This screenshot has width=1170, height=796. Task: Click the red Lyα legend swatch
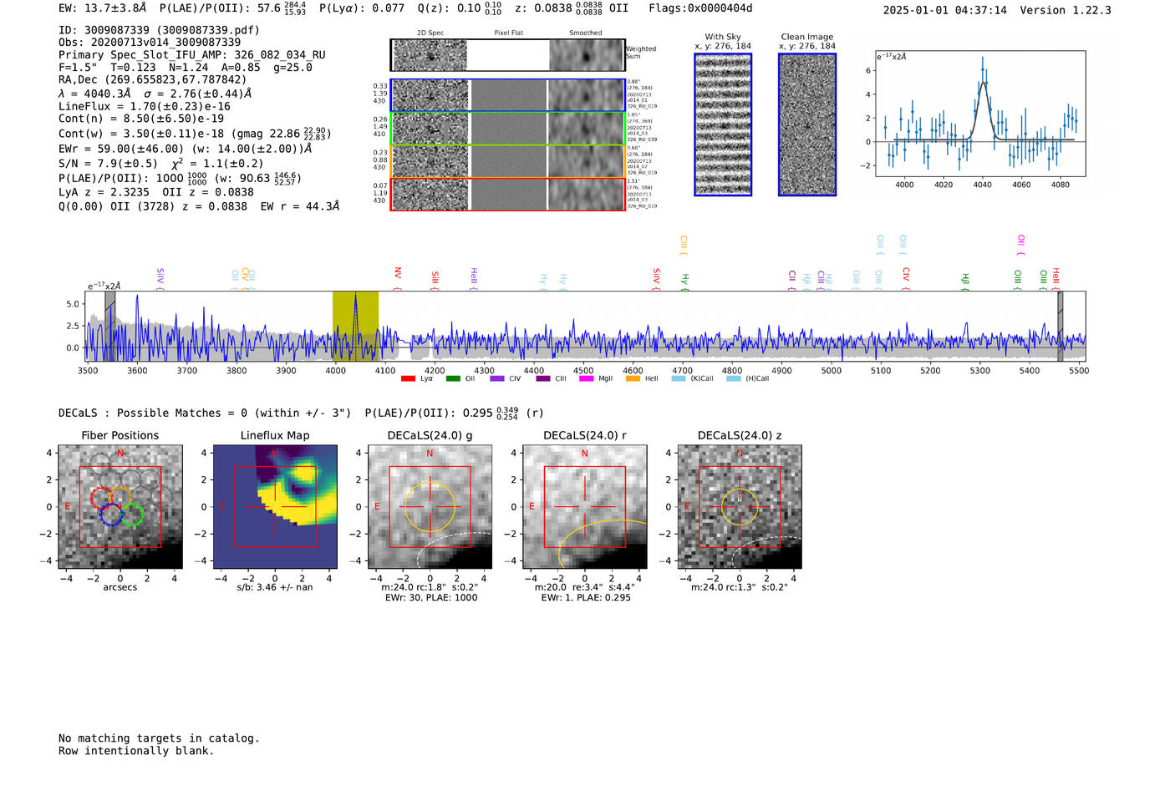click(408, 378)
